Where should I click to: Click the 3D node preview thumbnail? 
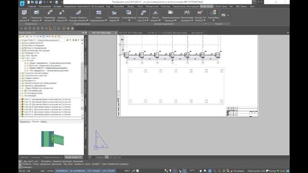(52, 139)
